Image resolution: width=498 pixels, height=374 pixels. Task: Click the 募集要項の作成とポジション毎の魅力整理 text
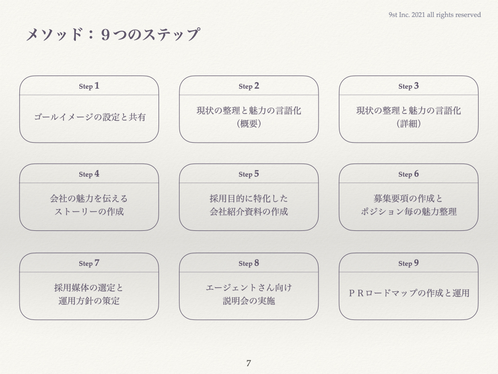[409, 205]
